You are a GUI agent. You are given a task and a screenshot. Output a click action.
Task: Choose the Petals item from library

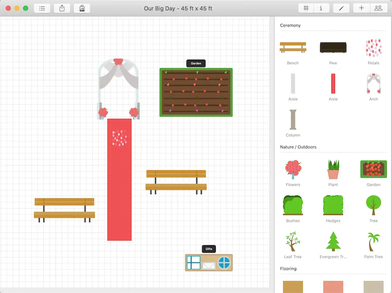[x=373, y=48]
